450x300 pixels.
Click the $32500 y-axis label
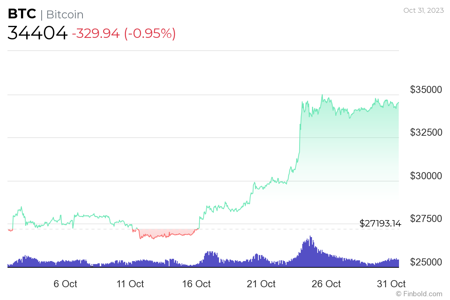tap(426, 132)
